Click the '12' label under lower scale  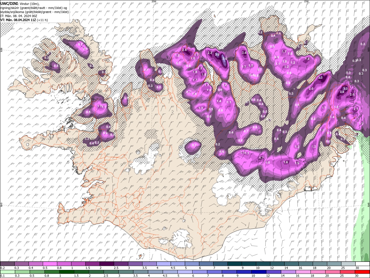click(x=268, y=276)
